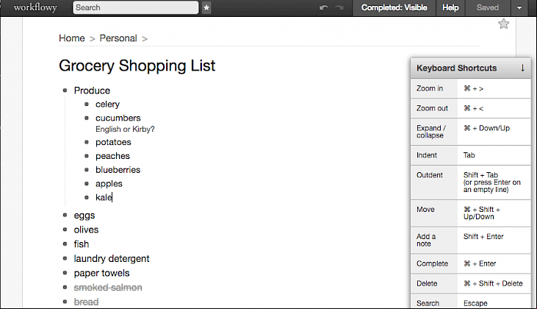Collapse the Keyboard Shortcuts panel using the down arrow
The width and height of the screenshot is (537, 309).
(x=522, y=68)
